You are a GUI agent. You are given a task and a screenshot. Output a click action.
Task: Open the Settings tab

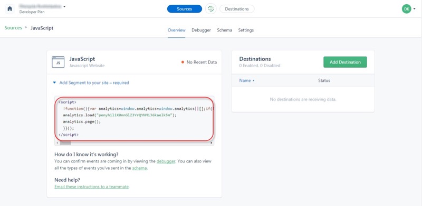click(246, 30)
